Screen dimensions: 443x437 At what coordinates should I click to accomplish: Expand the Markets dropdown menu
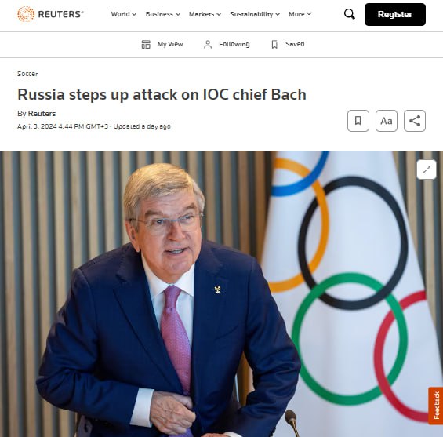[x=205, y=14]
